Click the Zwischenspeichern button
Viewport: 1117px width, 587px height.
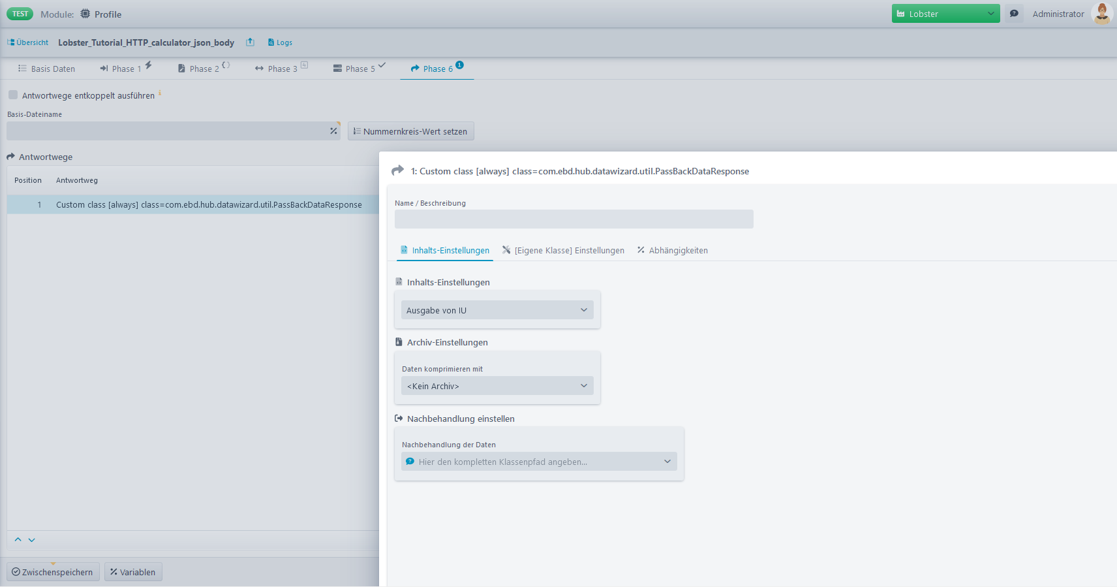coord(53,572)
